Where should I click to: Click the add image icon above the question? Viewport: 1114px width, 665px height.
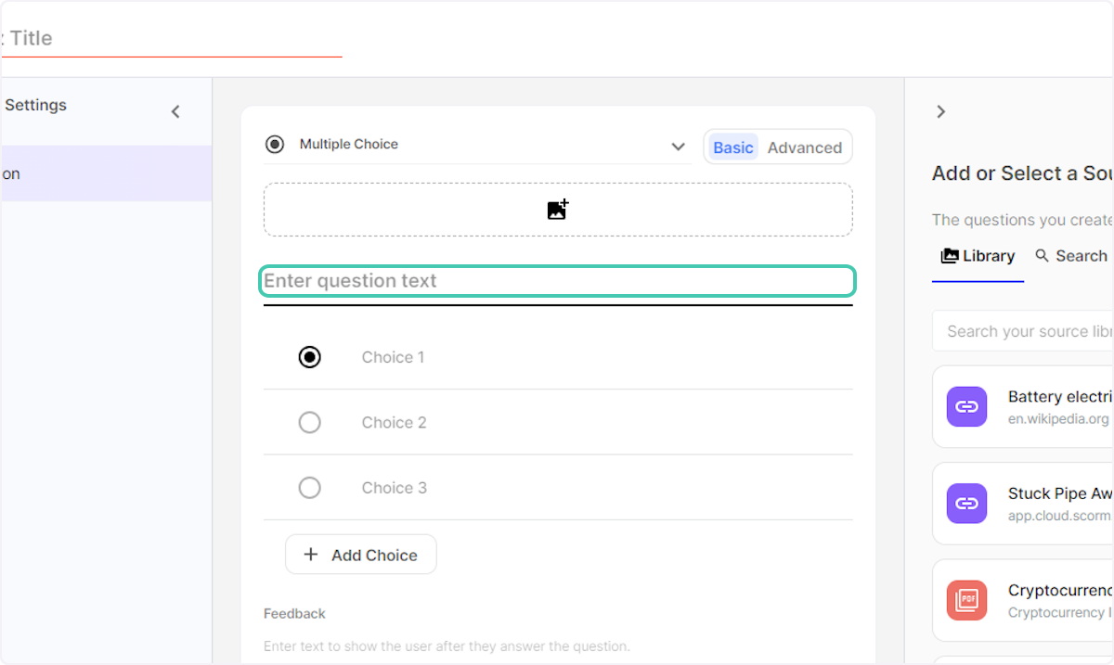(557, 209)
